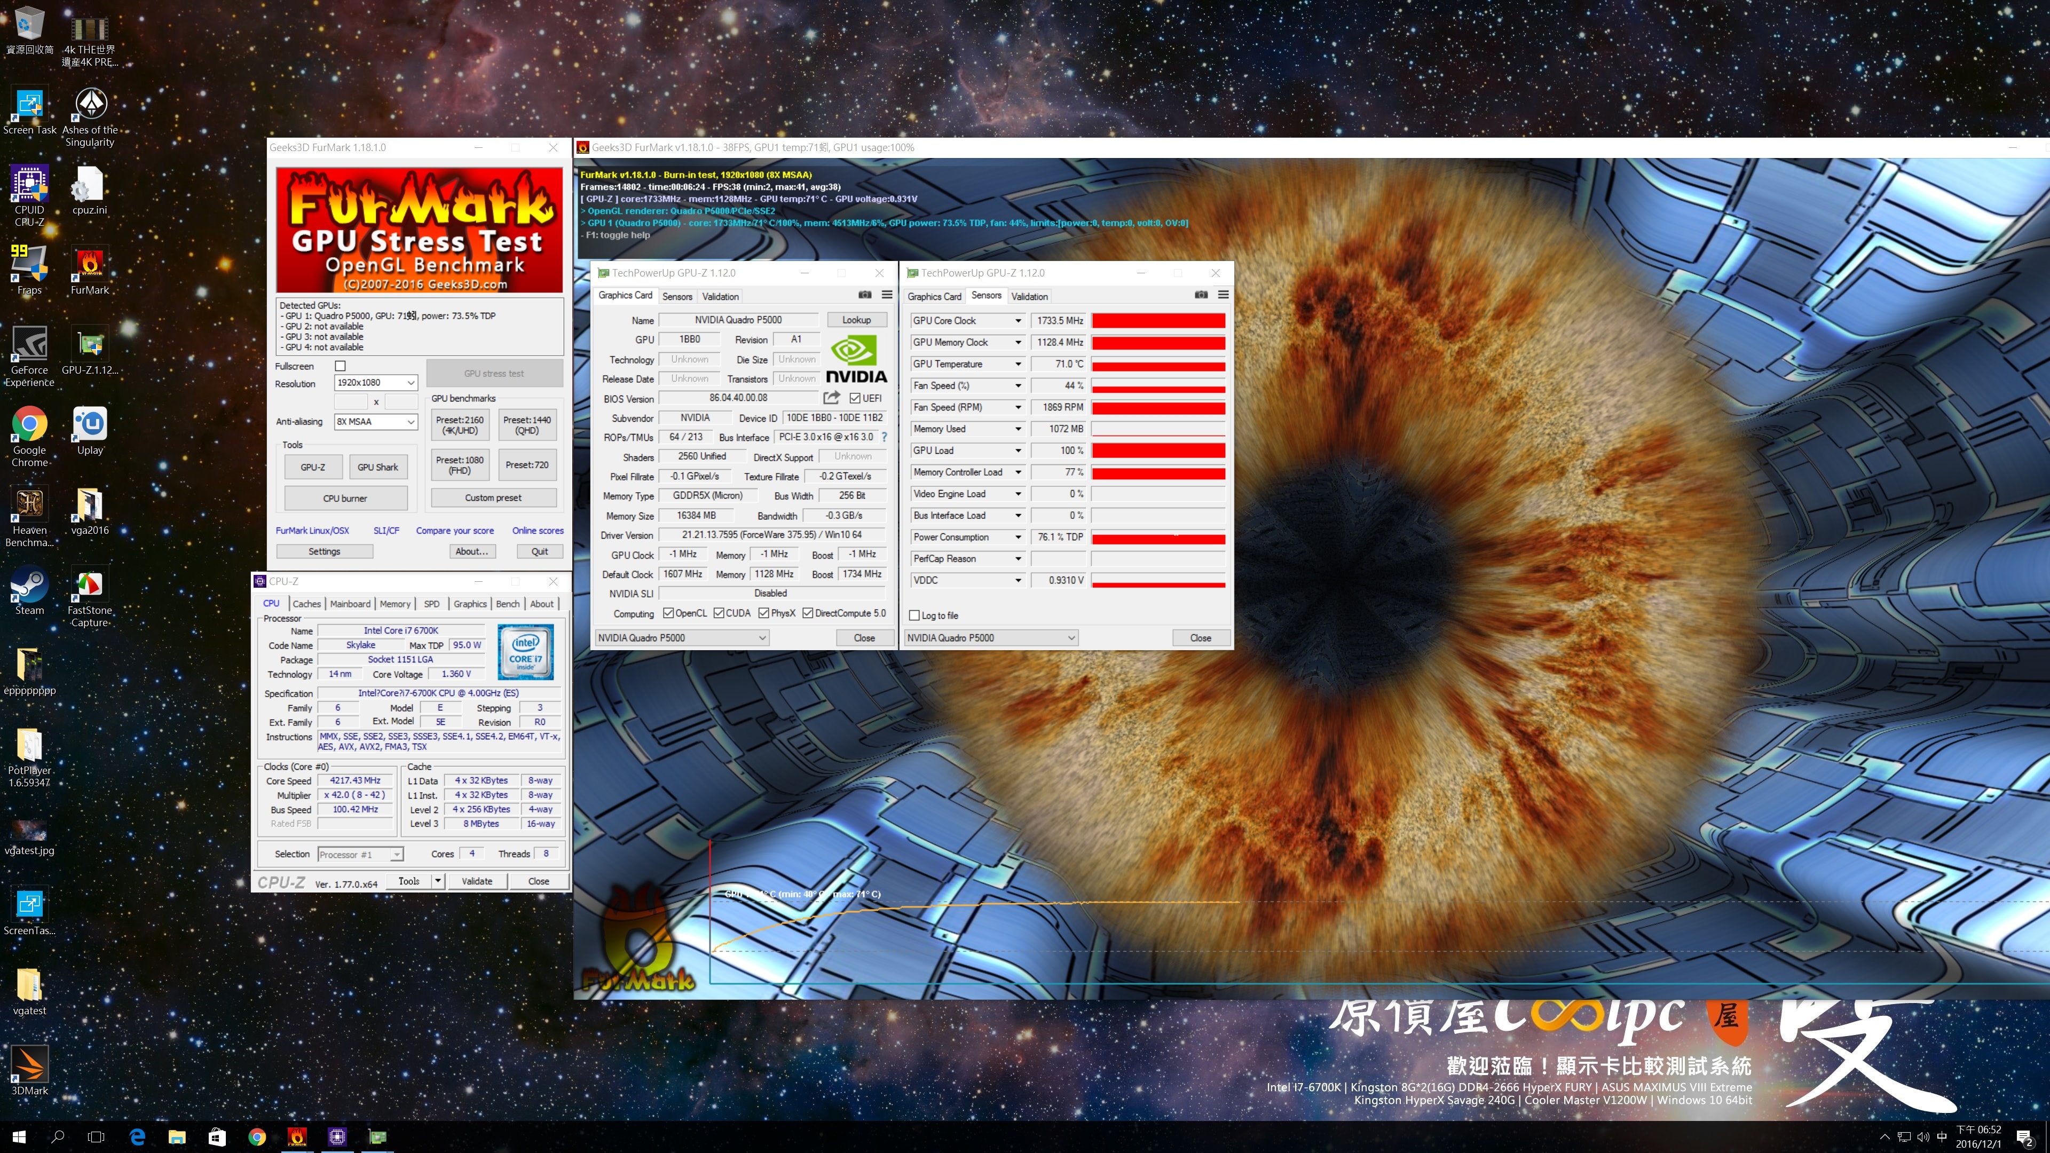Switch to the Caches tab in CPU-Z
The width and height of the screenshot is (2050, 1153).
[306, 604]
